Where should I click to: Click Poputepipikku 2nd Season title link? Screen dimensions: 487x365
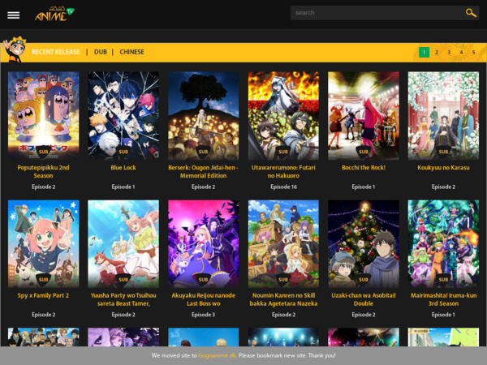[44, 171]
